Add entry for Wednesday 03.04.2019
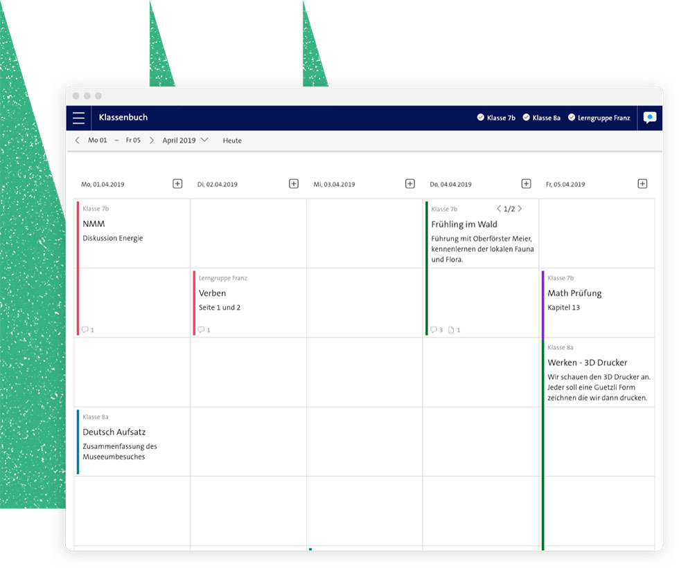The height and width of the screenshot is (568, 679). [410, 184]
